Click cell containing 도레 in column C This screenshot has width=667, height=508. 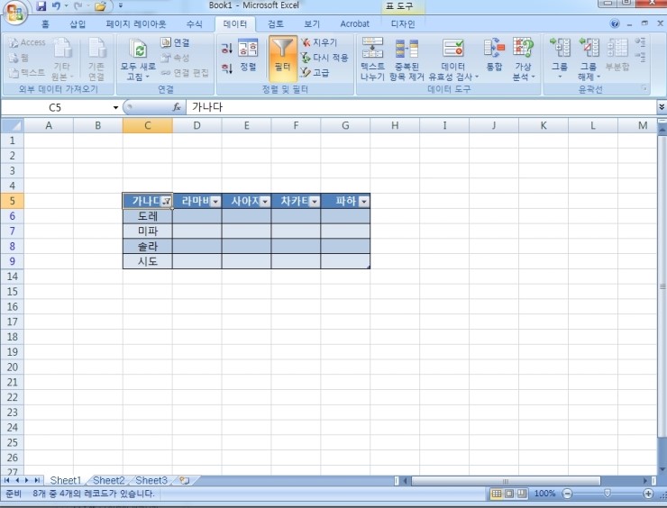click(x=148, y=216)
